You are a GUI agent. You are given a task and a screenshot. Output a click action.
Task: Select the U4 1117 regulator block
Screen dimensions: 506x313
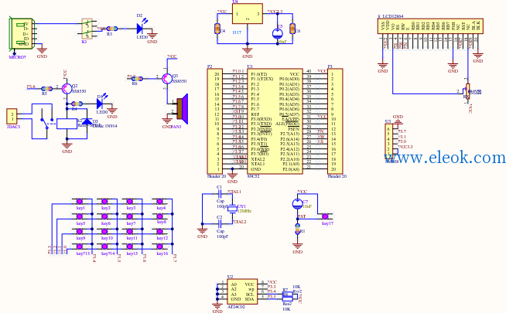click(x=247, y=14)
